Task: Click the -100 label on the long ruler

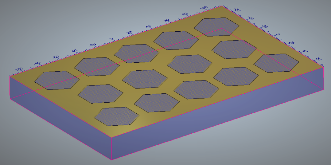Action: 19,69
